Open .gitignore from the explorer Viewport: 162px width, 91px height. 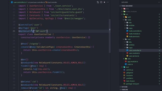130,73
